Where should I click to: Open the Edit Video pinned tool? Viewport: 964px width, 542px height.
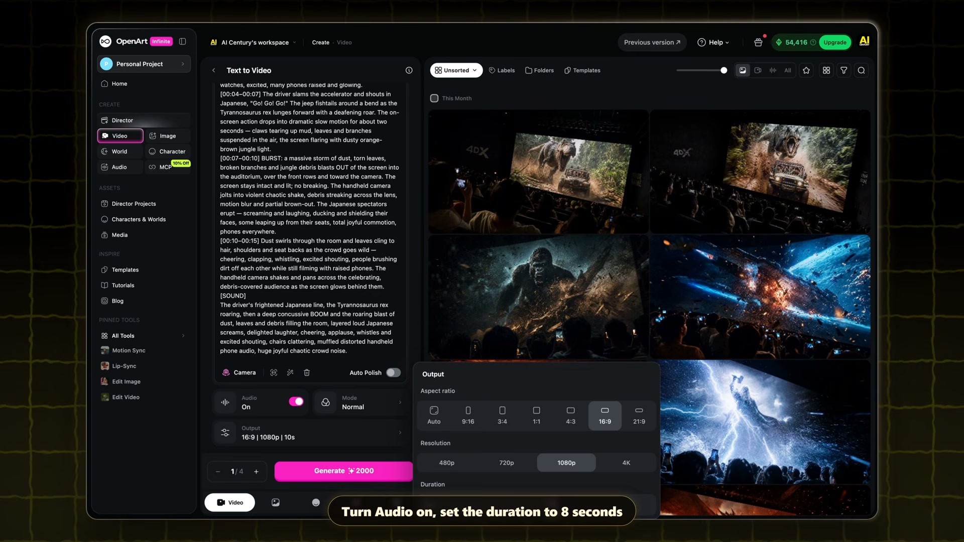[x=120, y=397]
